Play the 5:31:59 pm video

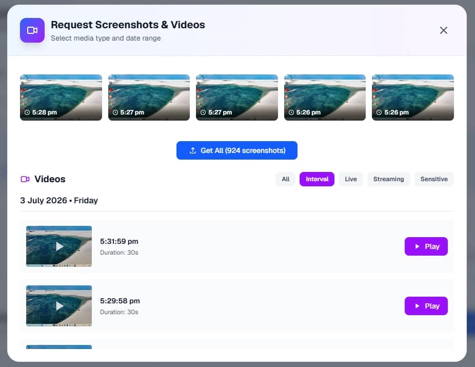pyautogui.click(x=426, y=246)
